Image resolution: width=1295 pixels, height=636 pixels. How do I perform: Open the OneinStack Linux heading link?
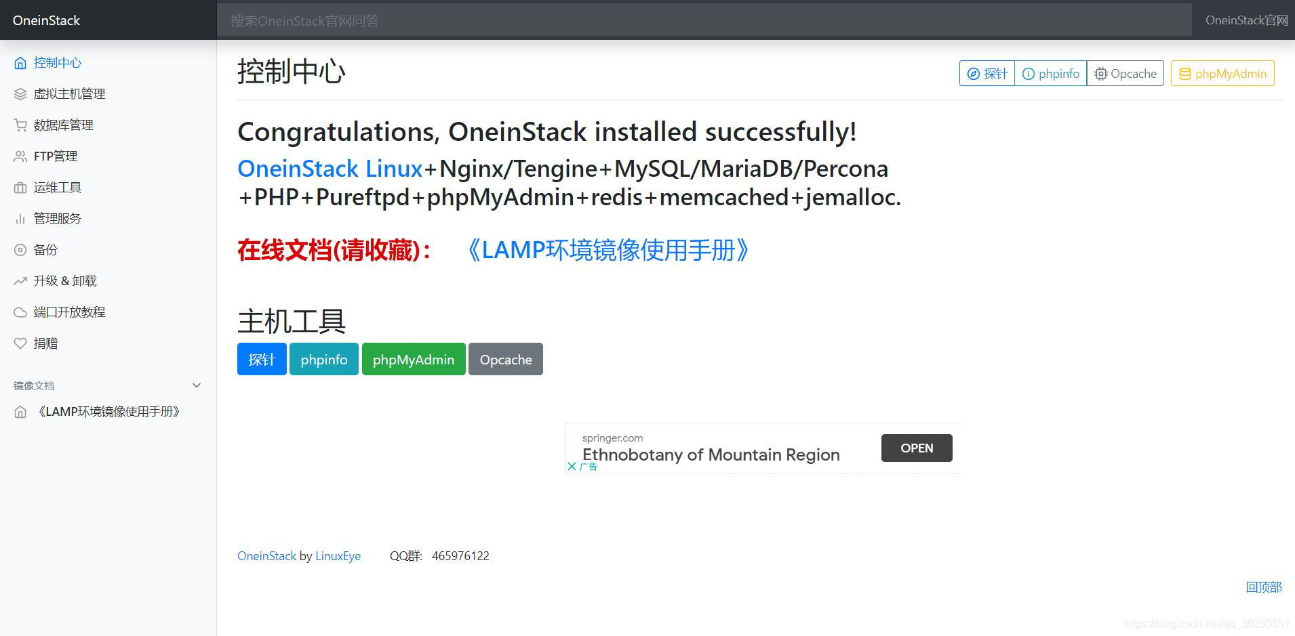[x=330, y=168]
